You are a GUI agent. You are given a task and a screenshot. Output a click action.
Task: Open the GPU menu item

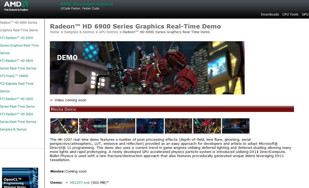(x=305, y=15)
